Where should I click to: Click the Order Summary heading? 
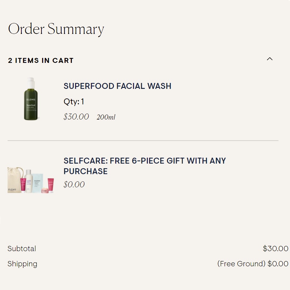56,29
